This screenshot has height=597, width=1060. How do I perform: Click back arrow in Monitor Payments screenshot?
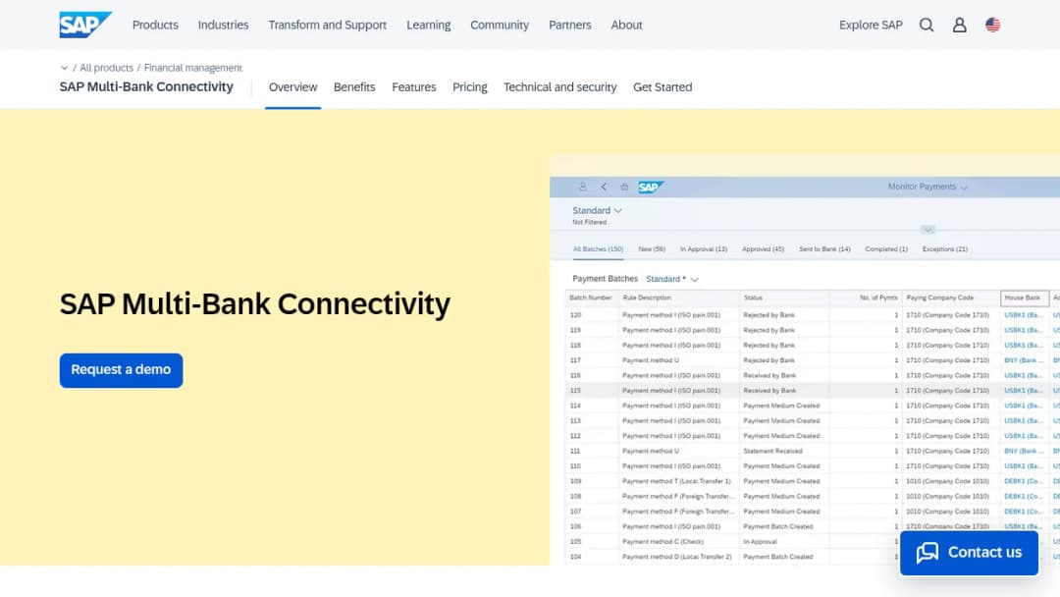[x=604, y=187]
